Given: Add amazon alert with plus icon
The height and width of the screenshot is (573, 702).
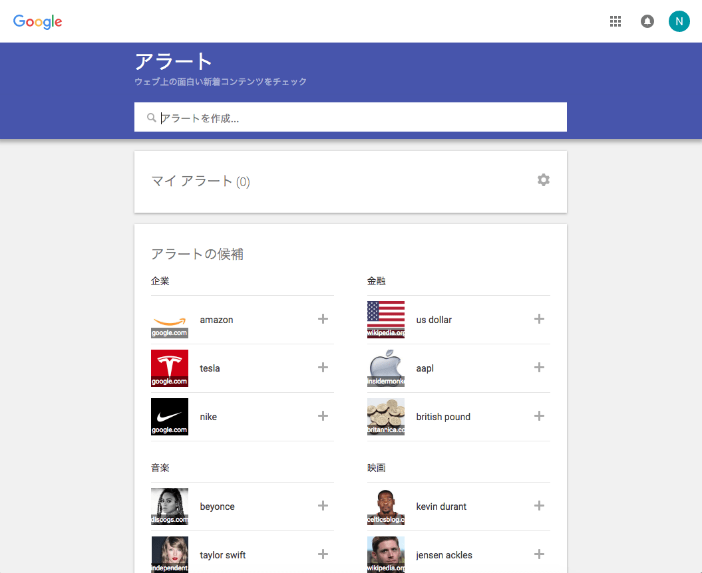Looking at the screenshot, I should pos(323,319).
